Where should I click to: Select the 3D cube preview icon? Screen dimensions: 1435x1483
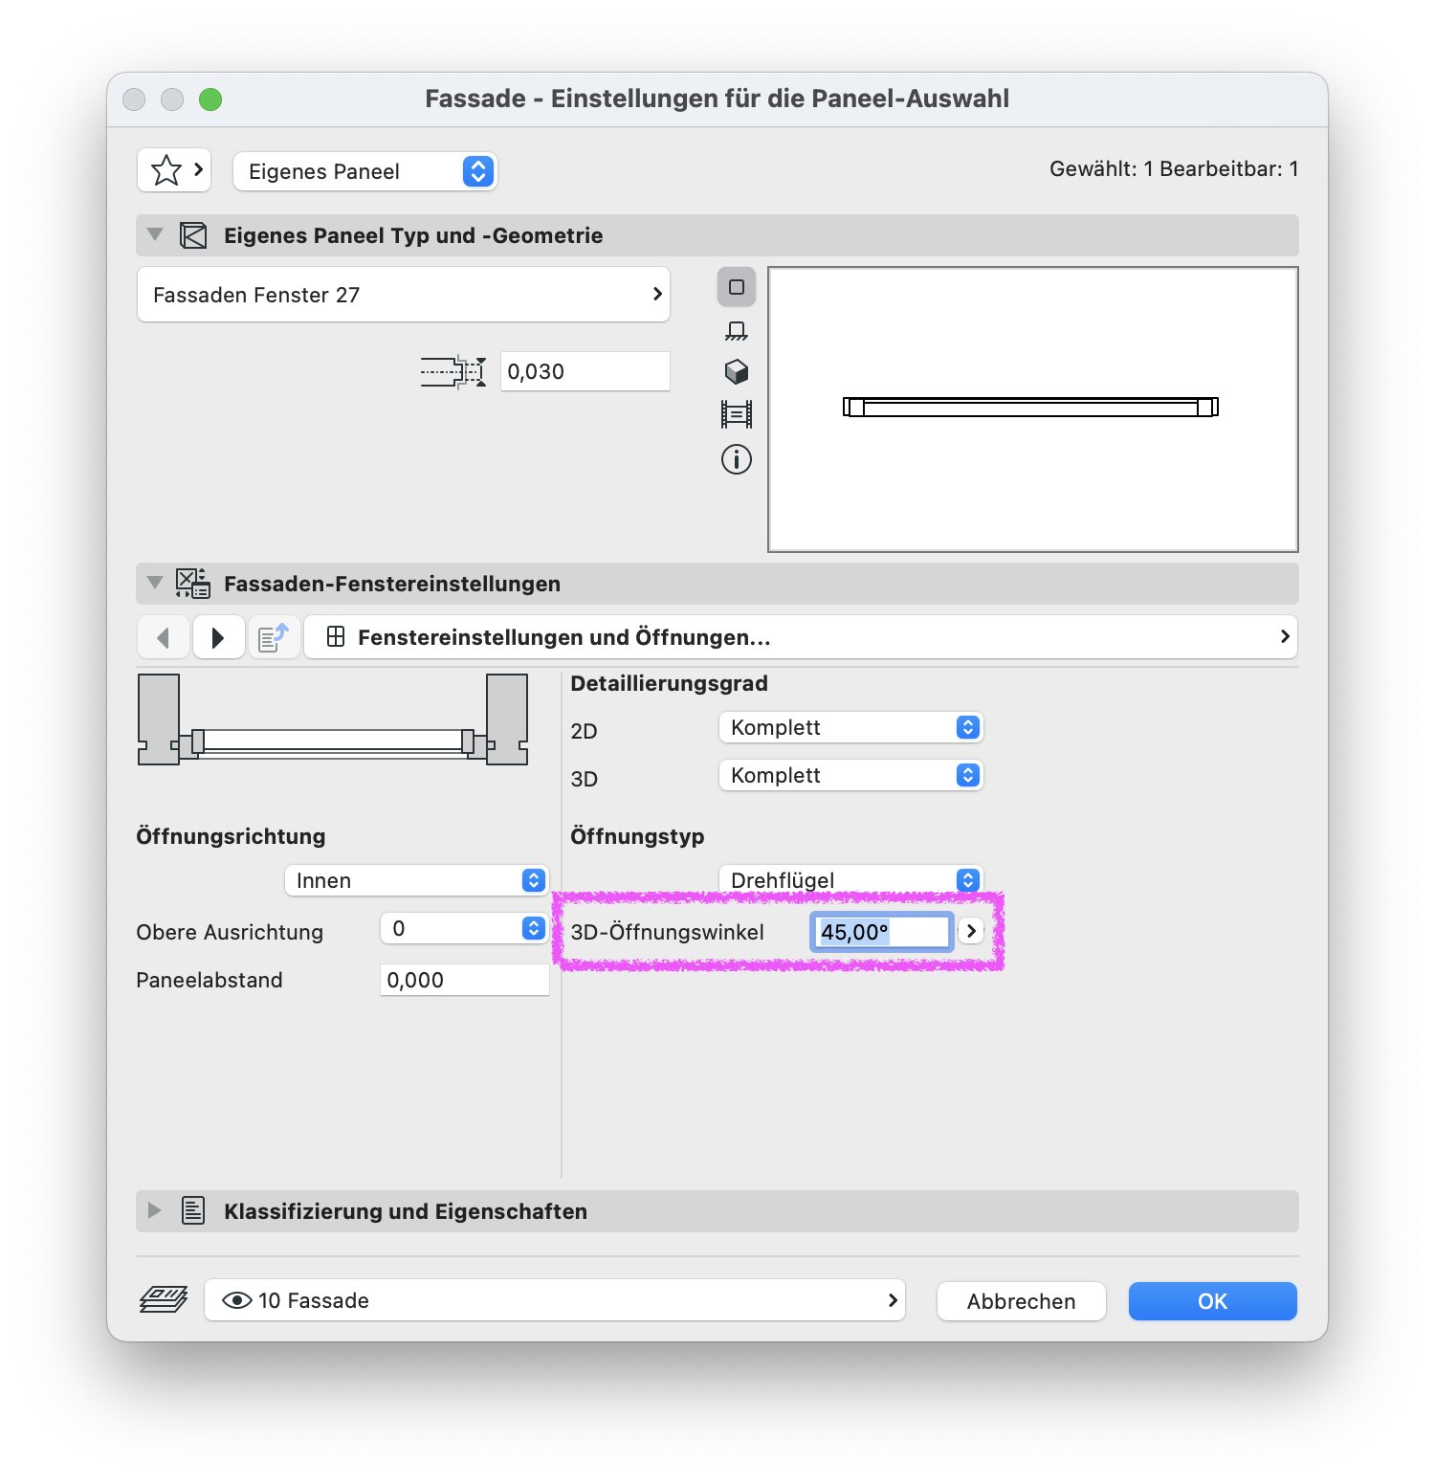pos(737,371)
